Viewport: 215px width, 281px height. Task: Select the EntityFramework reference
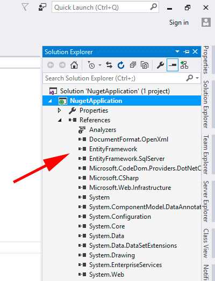(x=113, y=149)
